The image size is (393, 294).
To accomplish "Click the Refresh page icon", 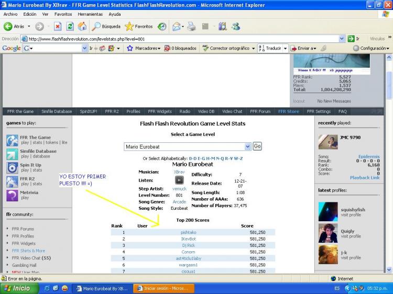I will tap(70, 26).
